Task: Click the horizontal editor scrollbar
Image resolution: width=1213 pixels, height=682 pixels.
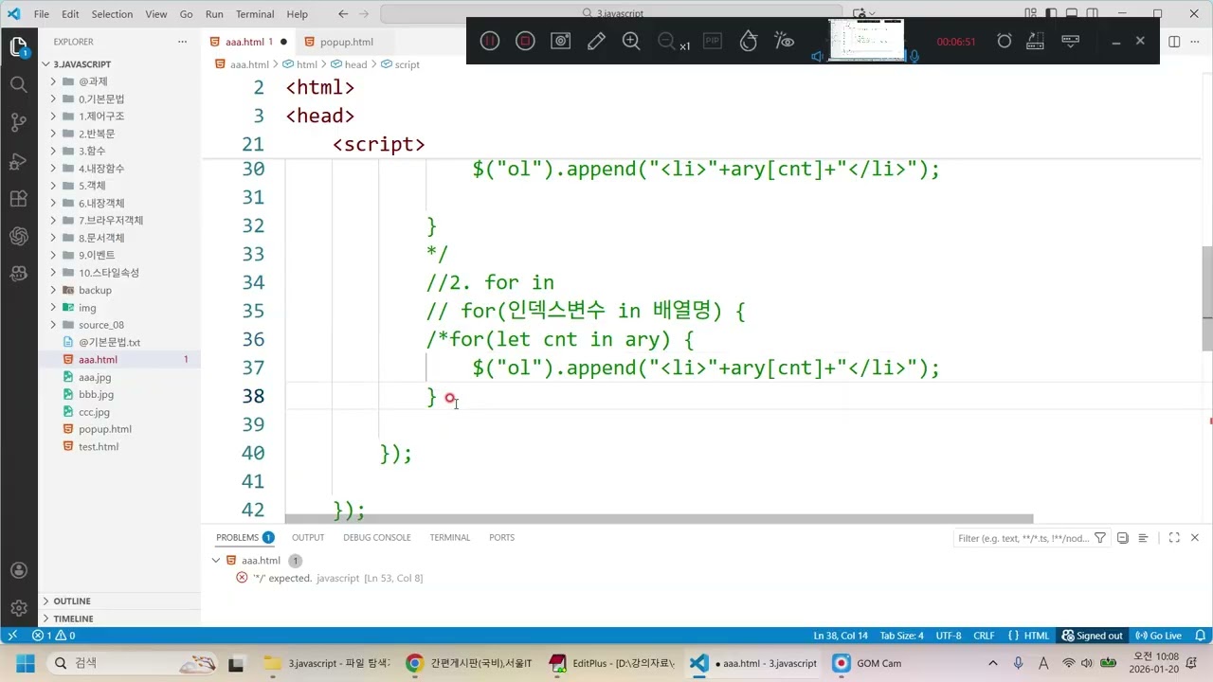Action: [659, 519]
